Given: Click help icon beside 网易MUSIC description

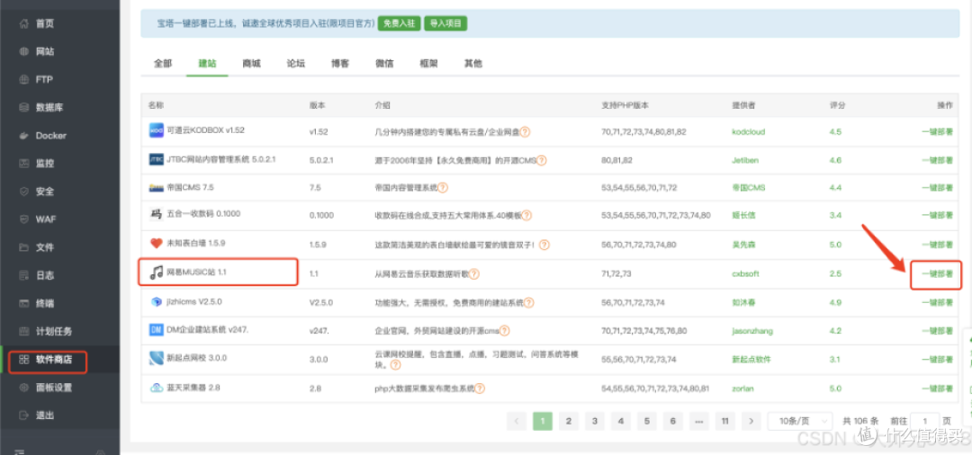Looking at the screenshot, I should pos(474,273).
